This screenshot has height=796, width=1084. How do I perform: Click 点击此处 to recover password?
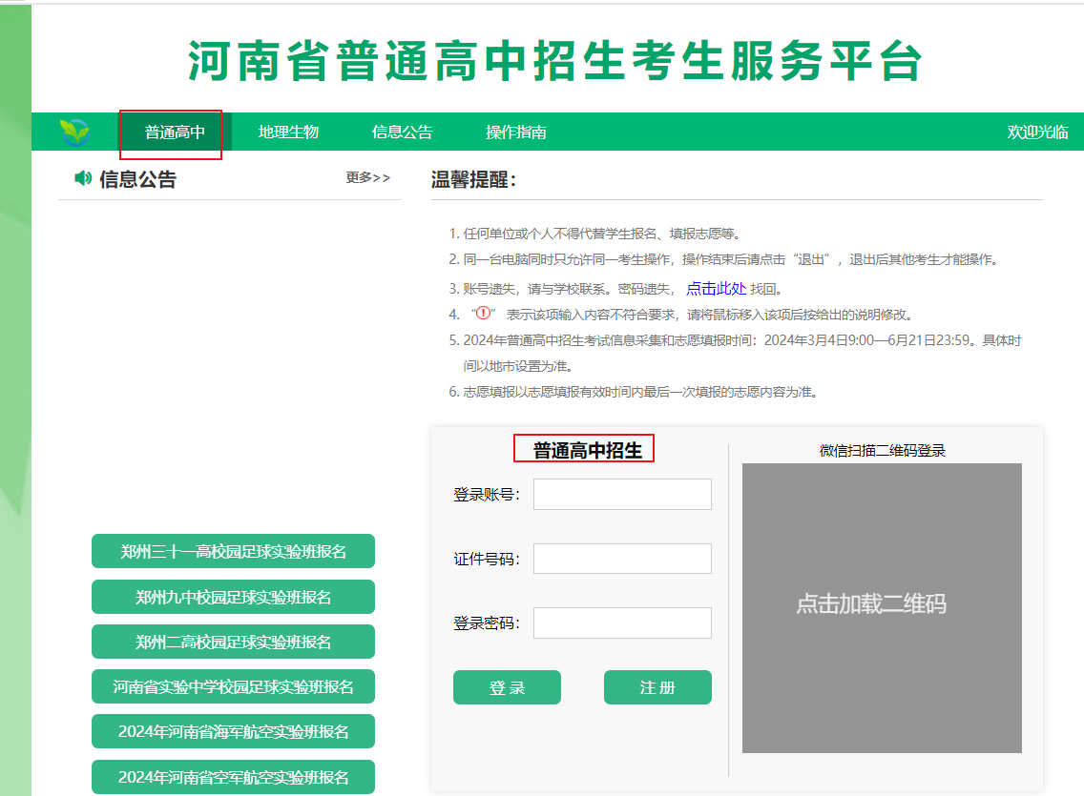[716, 289]
